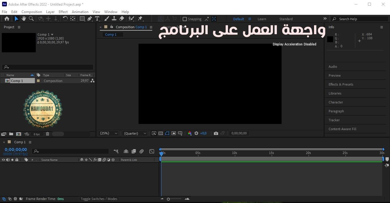Select the Brush tool
Image resolution: width=390 pixels, height=203 pixels.
point(107,19)
